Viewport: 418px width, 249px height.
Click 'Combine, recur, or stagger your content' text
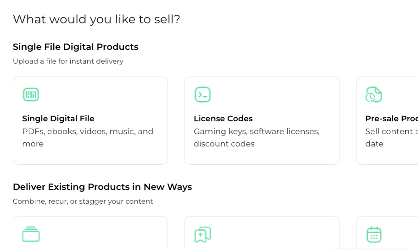click(83, 201)
